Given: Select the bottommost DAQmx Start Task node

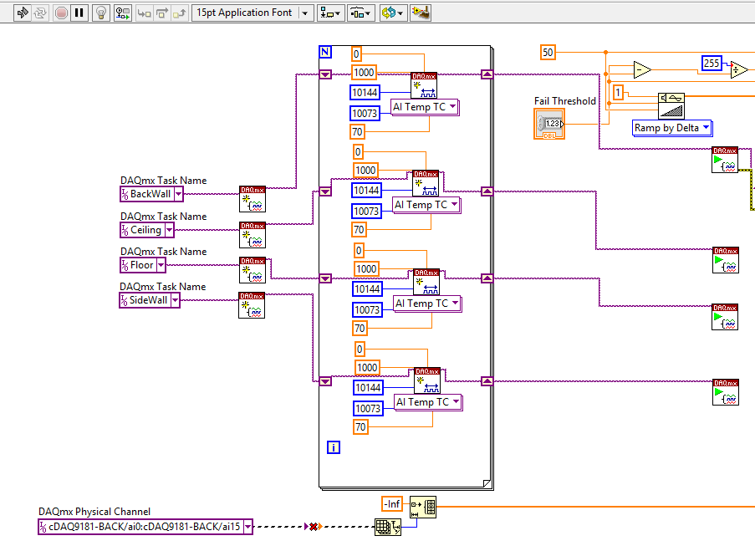Looking at the screenshot, I should (x=726, y=392).
